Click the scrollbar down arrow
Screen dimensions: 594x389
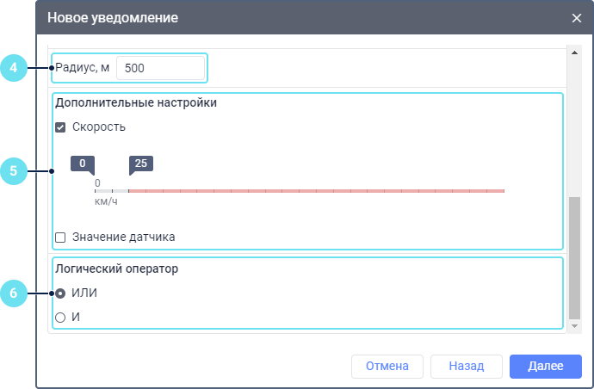(x=574, y=326)
